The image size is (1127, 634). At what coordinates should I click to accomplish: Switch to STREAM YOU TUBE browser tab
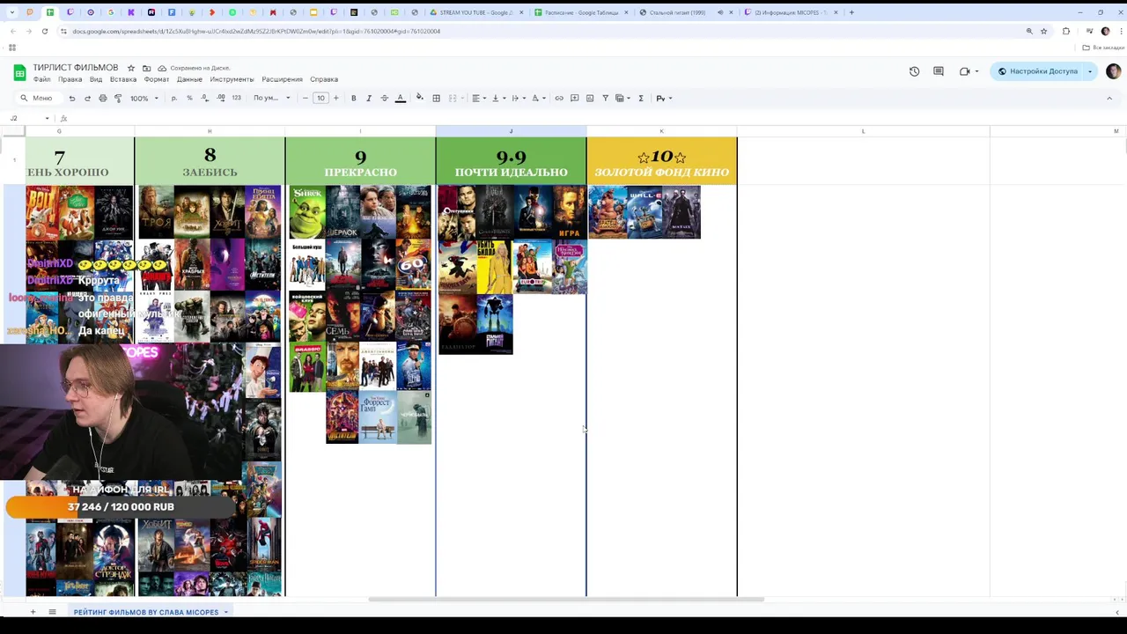(475, 12)
